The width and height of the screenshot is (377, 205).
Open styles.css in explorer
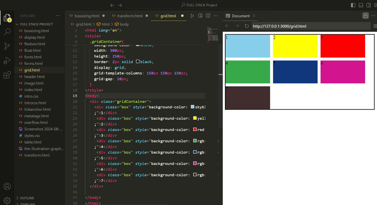tap(32, 136)
